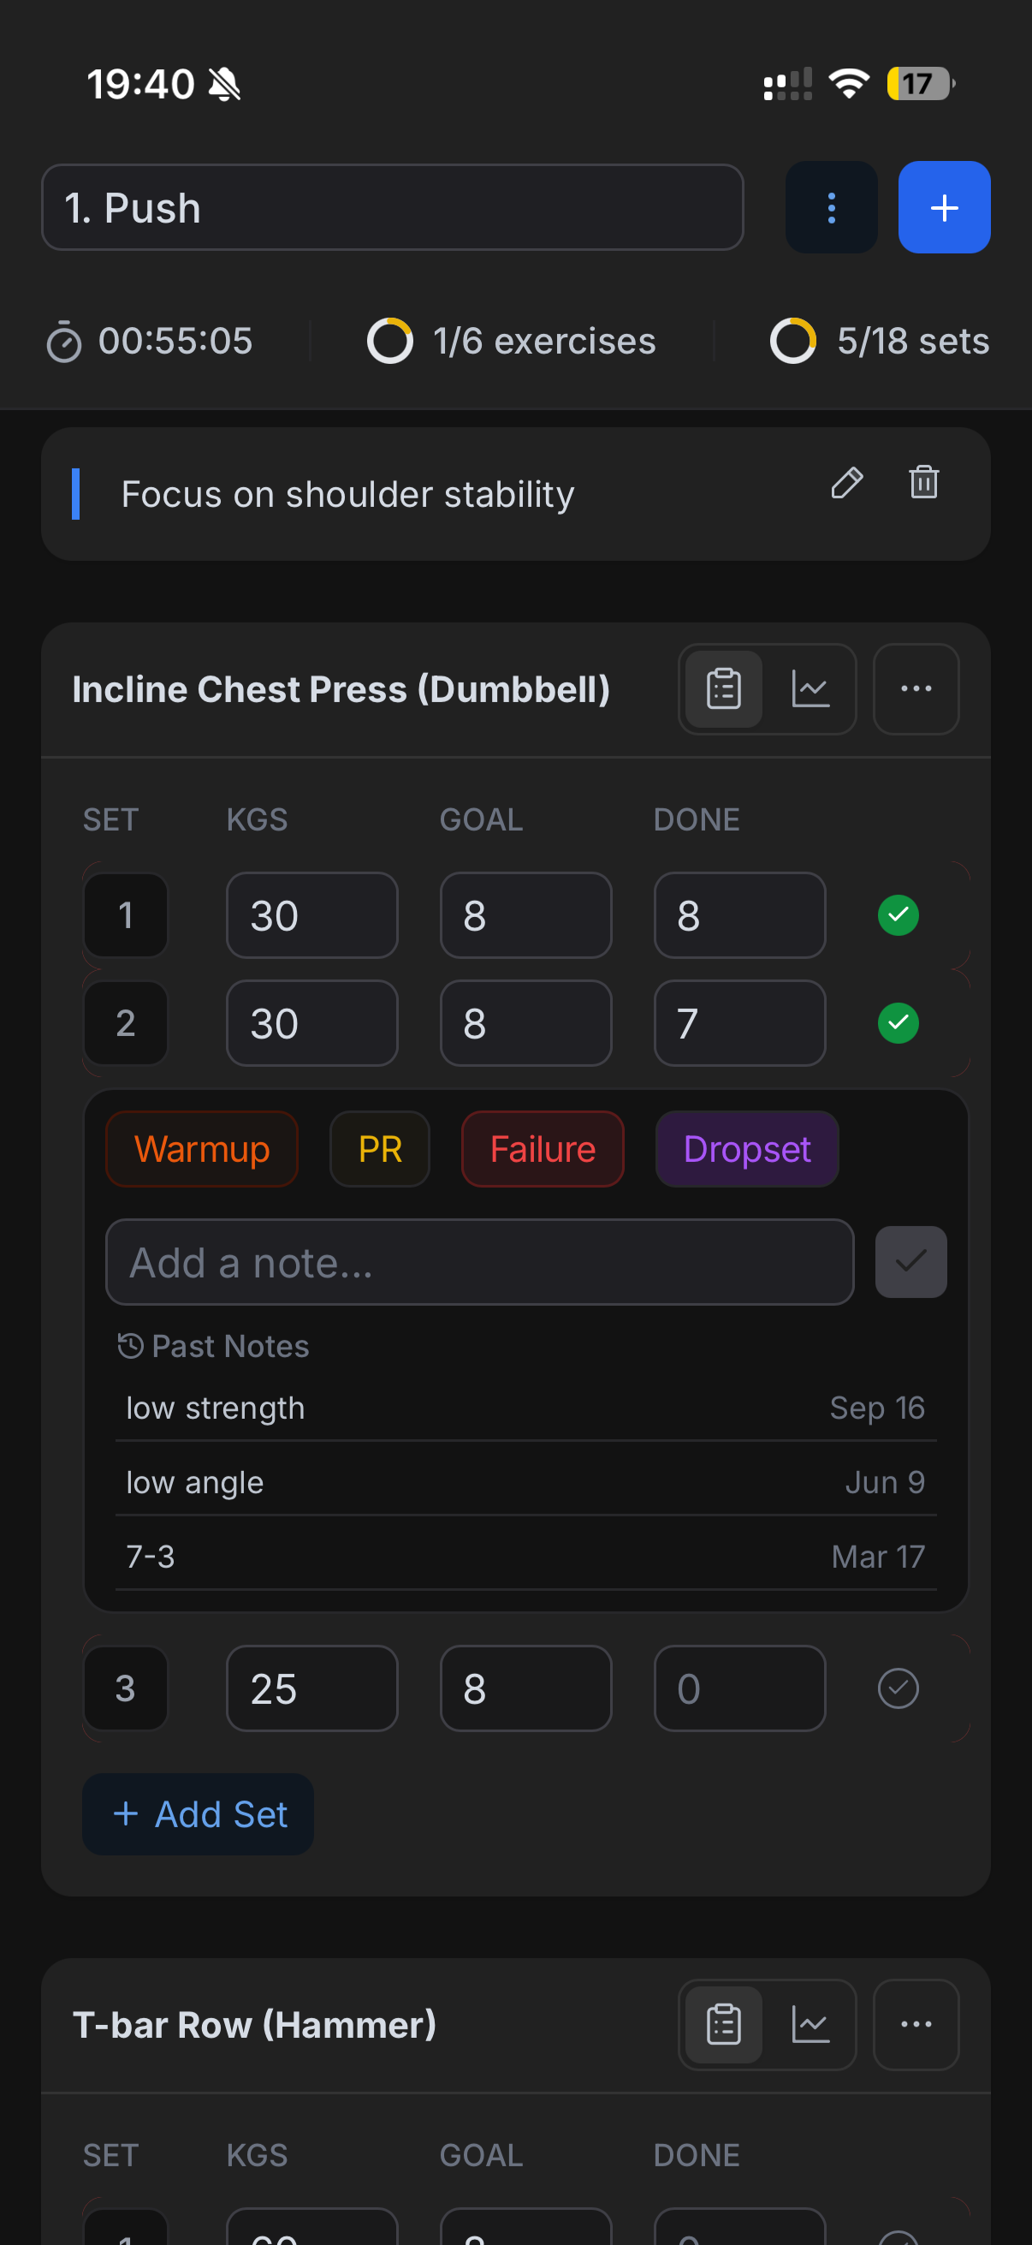Open workout options three-dot vertical menu
1032x2245 pixels.
831,207
